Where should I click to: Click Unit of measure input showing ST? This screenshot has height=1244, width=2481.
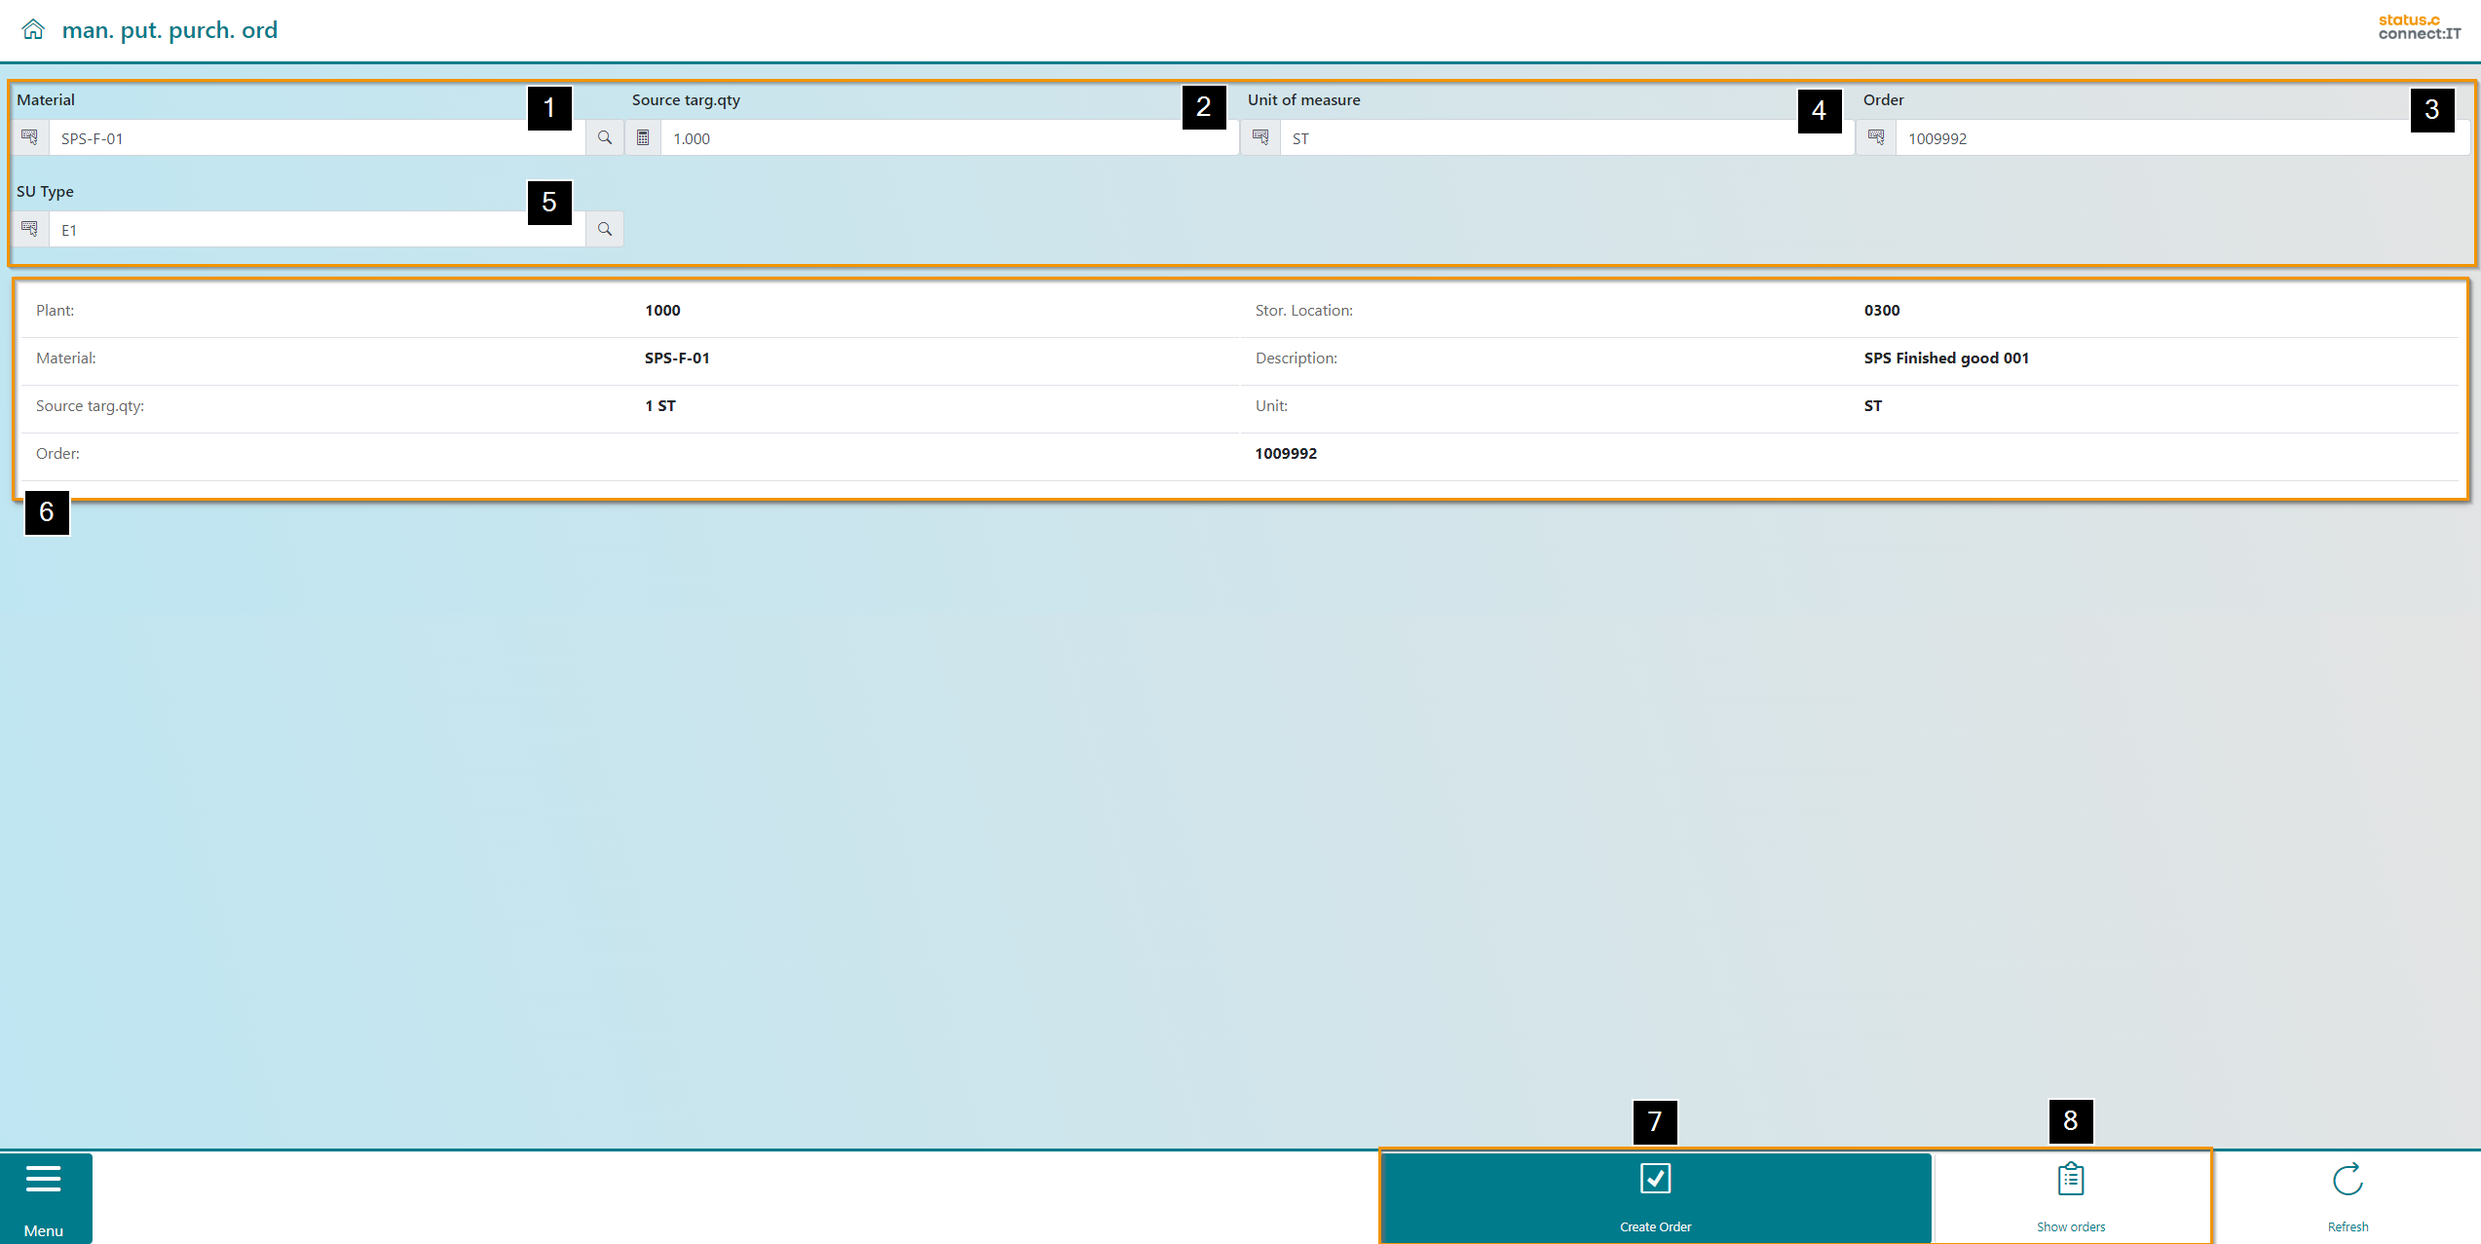(x=1539, y=138)
